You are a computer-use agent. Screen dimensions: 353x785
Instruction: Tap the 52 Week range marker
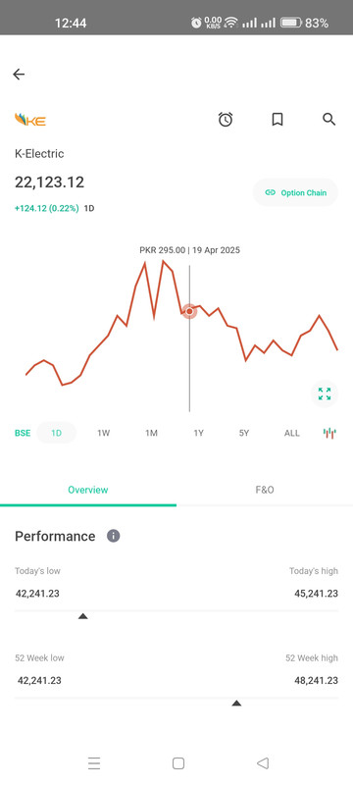pos(236,704)
